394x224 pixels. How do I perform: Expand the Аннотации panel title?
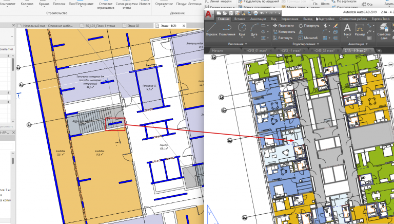358,44
